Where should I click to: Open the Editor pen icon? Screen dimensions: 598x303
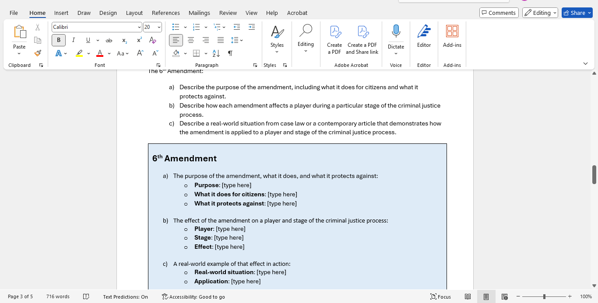coord(424,31)
